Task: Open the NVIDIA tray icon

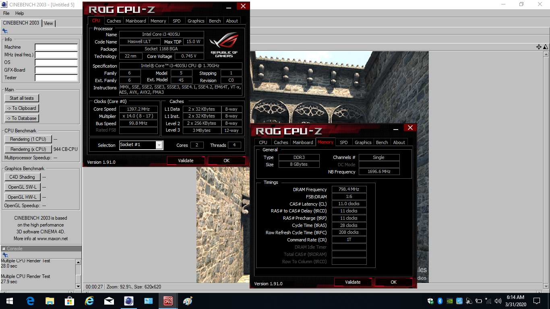Action: 450,301
